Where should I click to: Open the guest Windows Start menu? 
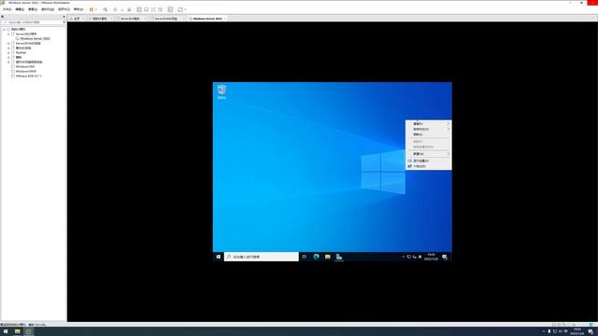pos(218,257)
